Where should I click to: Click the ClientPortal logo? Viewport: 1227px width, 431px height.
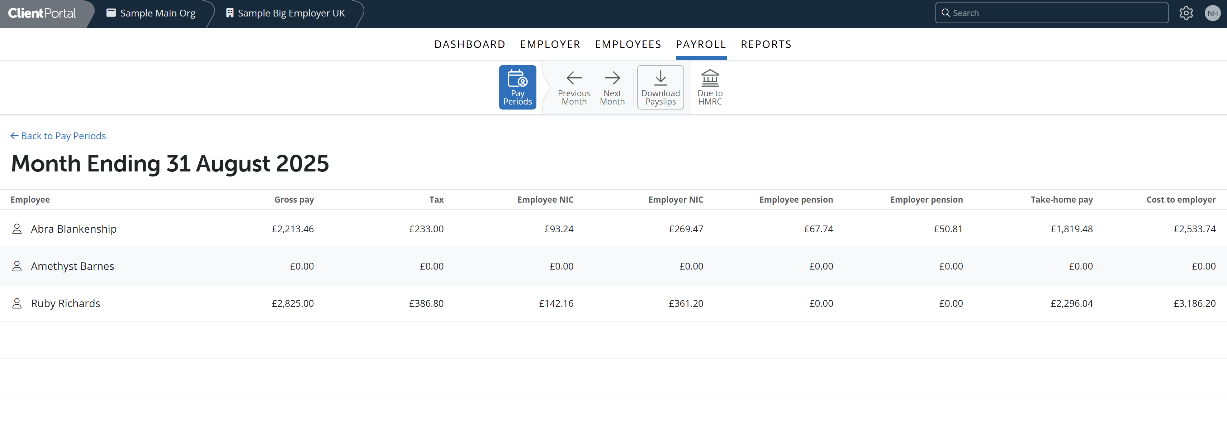click(x=42, y=13)
